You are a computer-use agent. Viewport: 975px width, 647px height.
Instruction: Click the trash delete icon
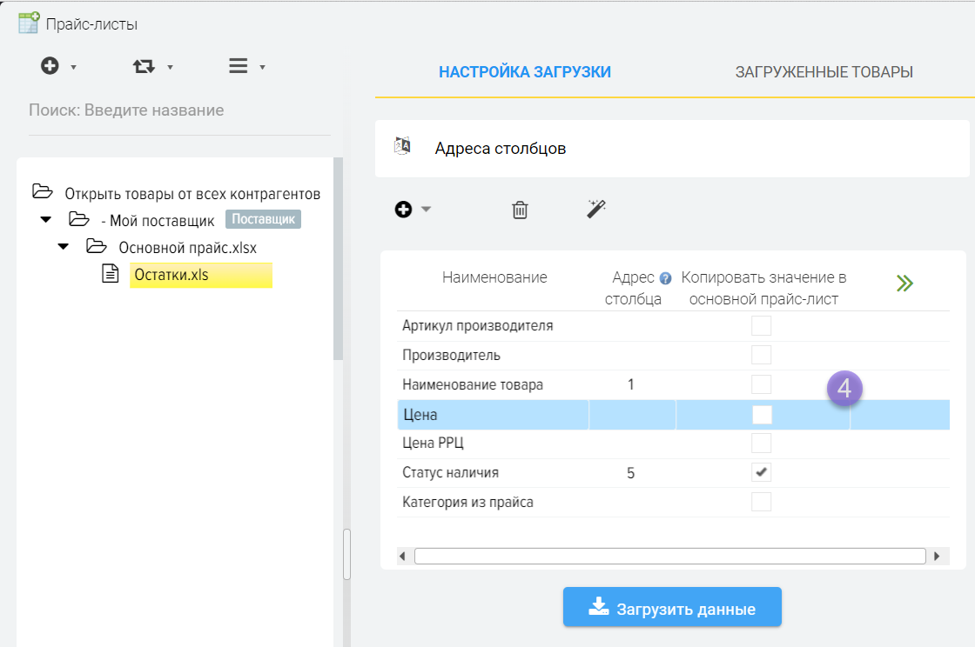pyautogui.click(x=520, y=210)
